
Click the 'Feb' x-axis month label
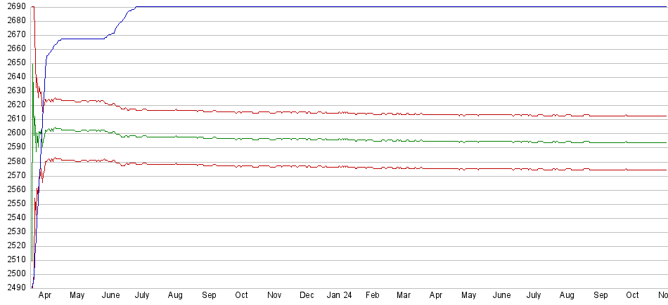372,295
